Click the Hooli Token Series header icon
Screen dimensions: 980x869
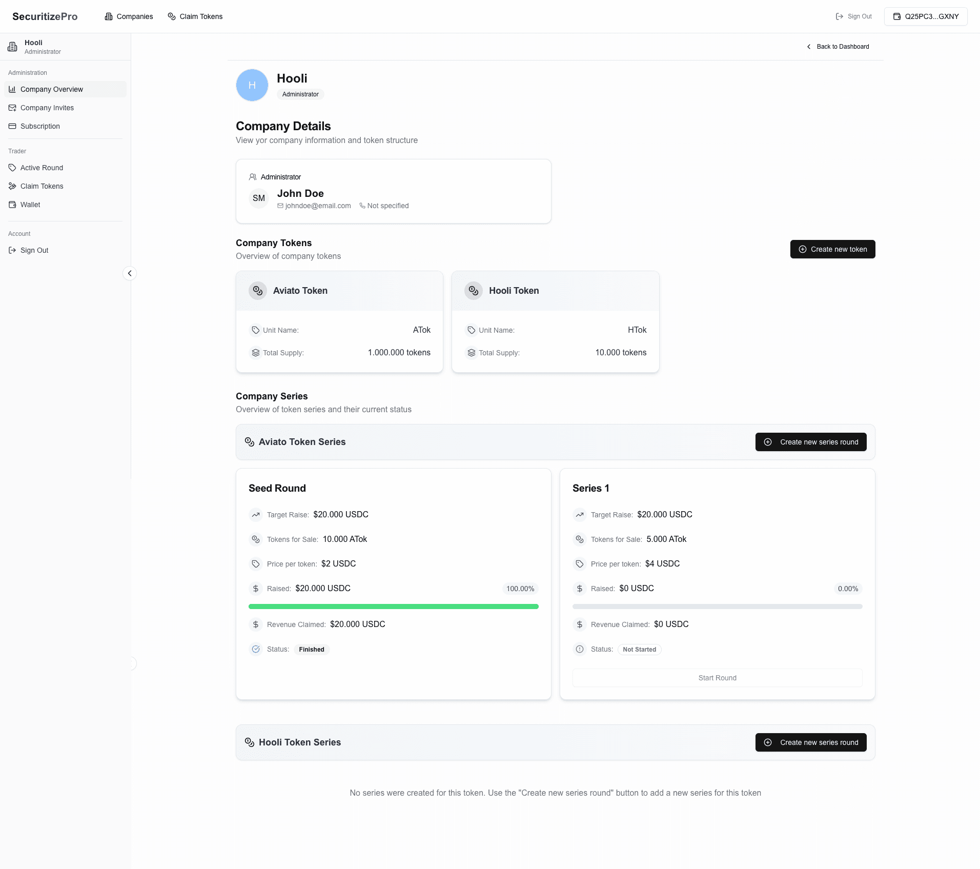[x=250, y=742]
